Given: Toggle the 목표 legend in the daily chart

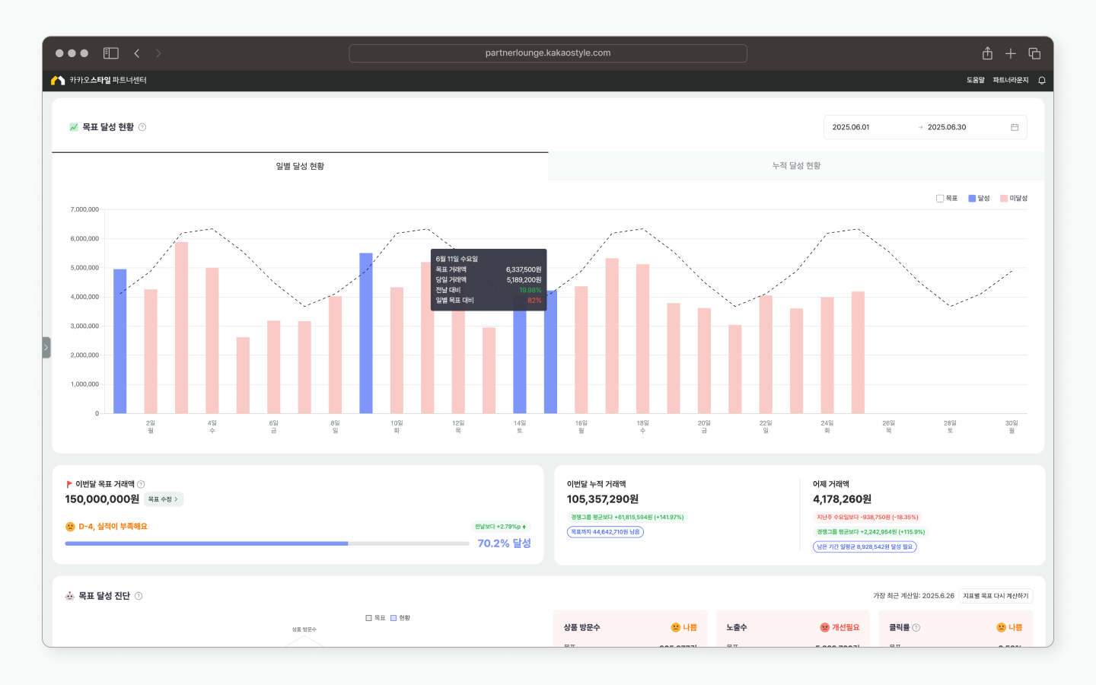Looking at the screenshot, I should click(947, 198).
